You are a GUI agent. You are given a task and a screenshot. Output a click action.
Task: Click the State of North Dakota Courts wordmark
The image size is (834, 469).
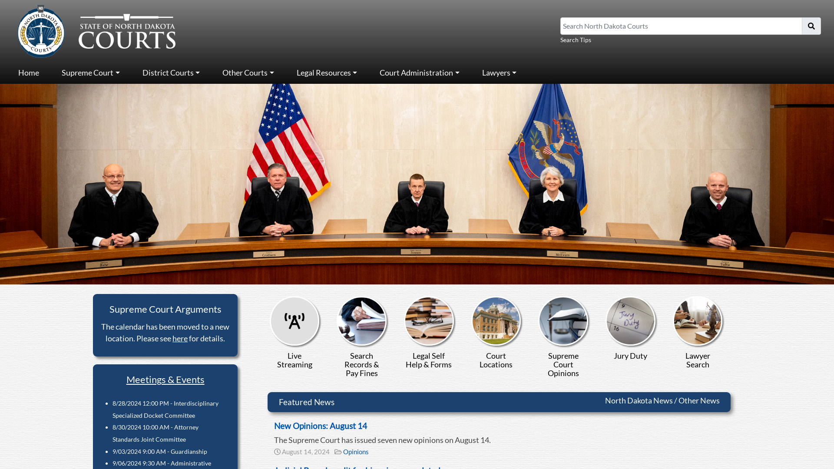point(127,32)
